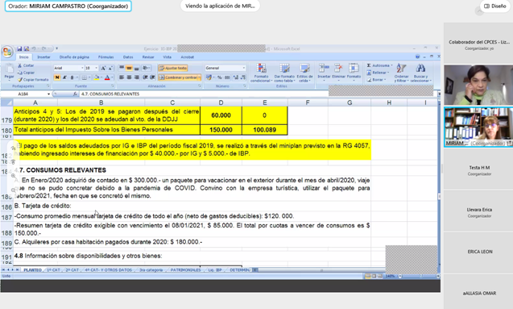Viewport: 513px width, 309px height.
Task: Increase font size with the large A icon
Action: coord(103,68)
